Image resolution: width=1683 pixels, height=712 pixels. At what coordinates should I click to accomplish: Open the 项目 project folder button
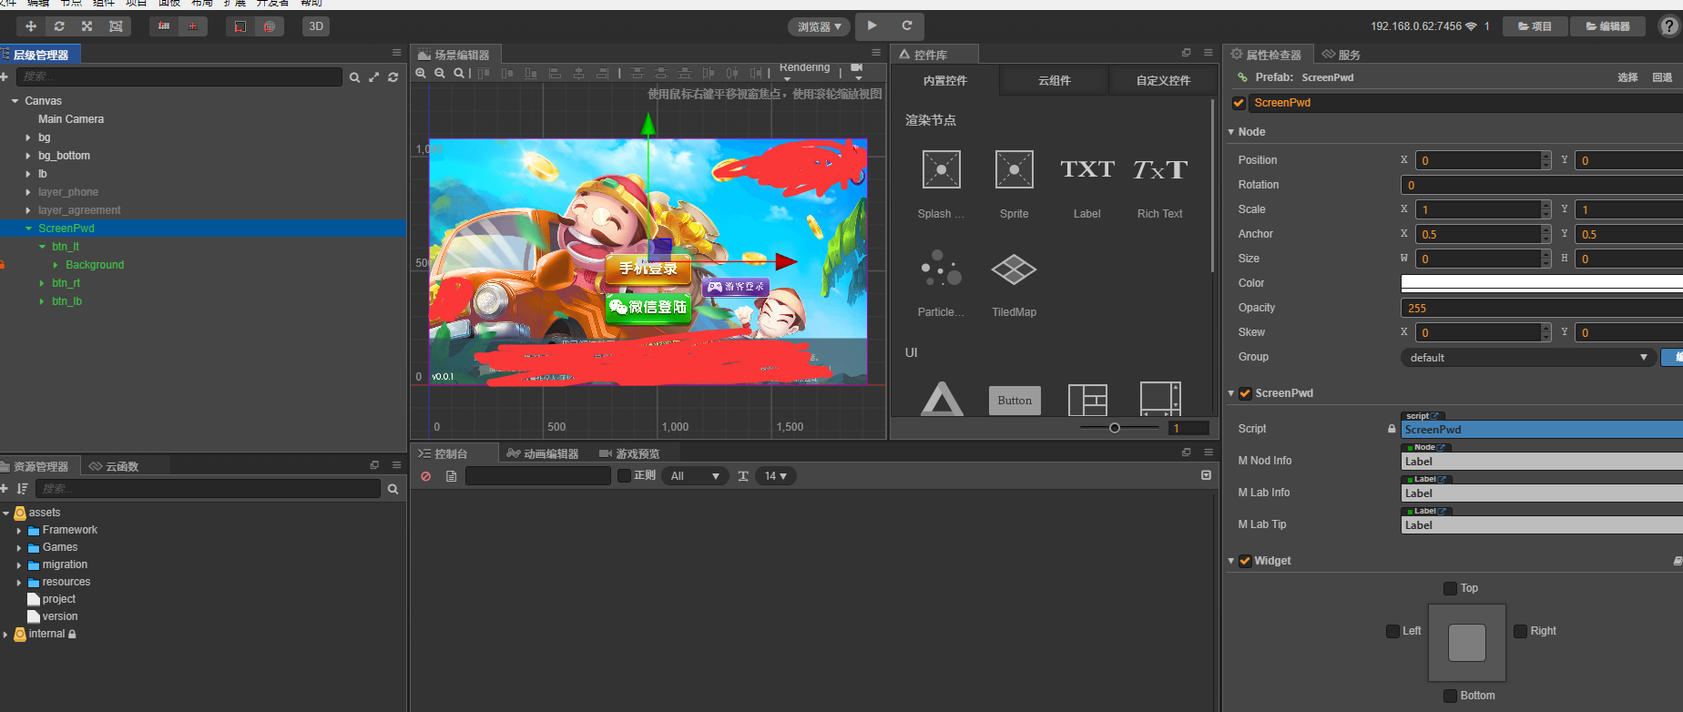[1535, 26]
